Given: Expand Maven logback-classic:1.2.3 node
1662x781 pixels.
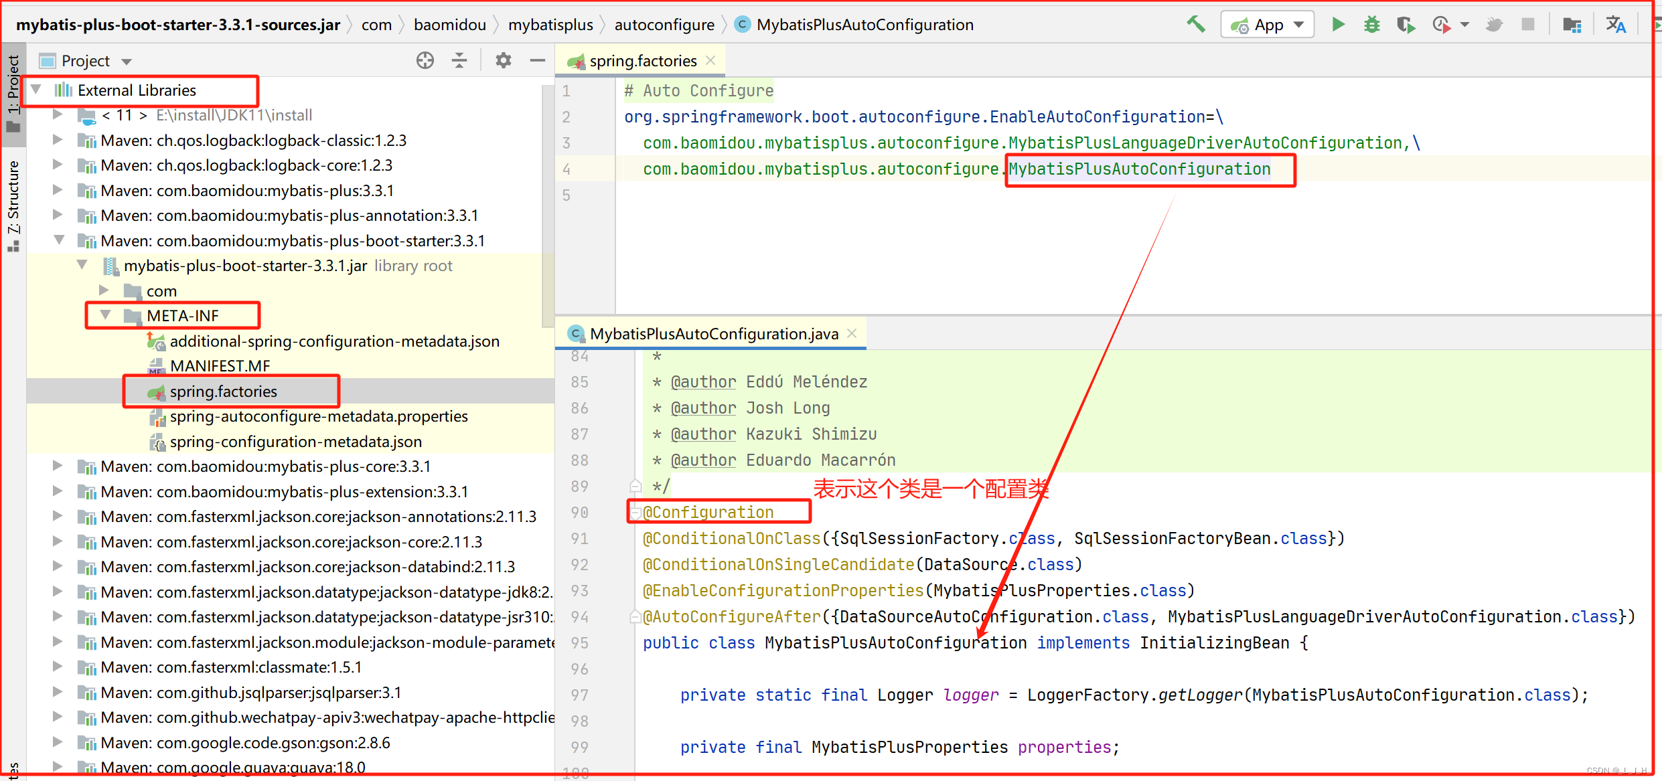Looking at the screenshot, I should point(58,140).
